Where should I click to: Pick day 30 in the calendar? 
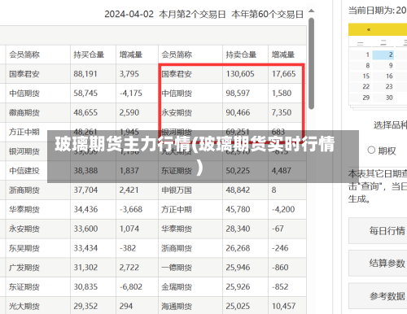[x=383, y=98]
